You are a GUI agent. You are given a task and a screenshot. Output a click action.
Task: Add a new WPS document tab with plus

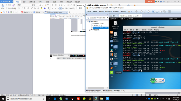(x=69, y=12)
